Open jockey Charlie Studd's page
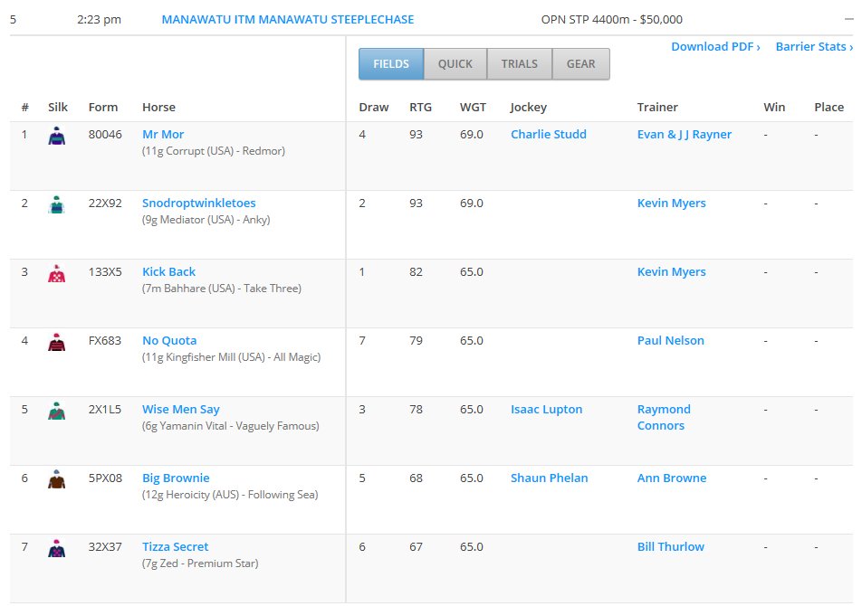This screenshot has height=606, width=862. (549, 134)
